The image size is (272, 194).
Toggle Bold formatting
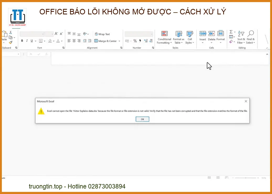tap(22, 41)
